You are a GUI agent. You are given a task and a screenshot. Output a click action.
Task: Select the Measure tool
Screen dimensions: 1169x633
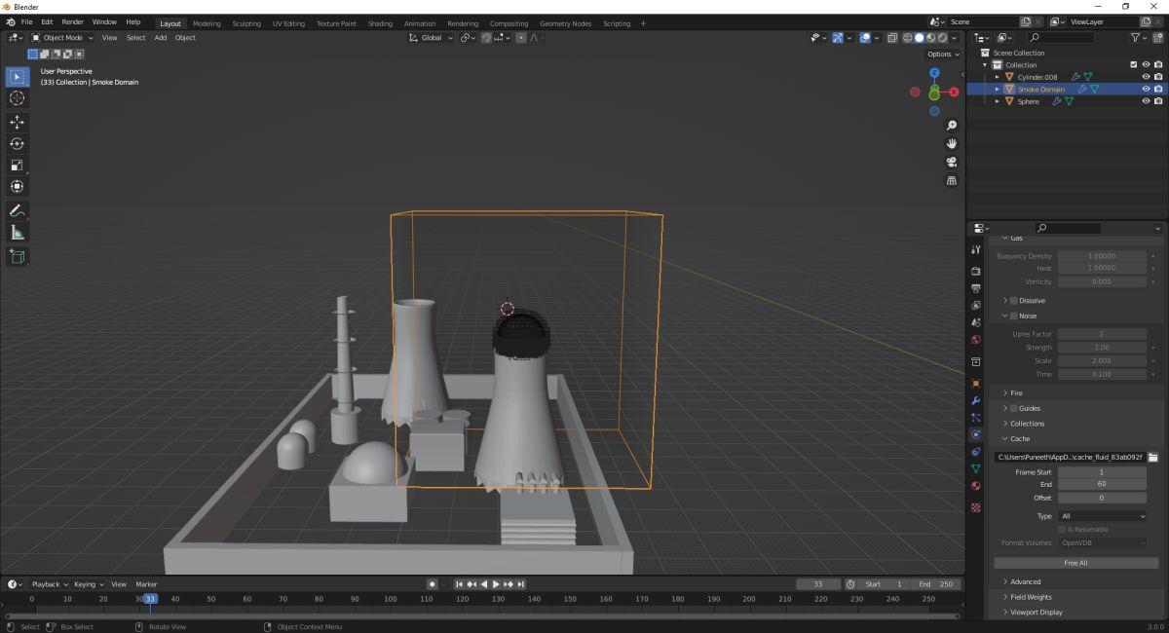click(18, 233)
